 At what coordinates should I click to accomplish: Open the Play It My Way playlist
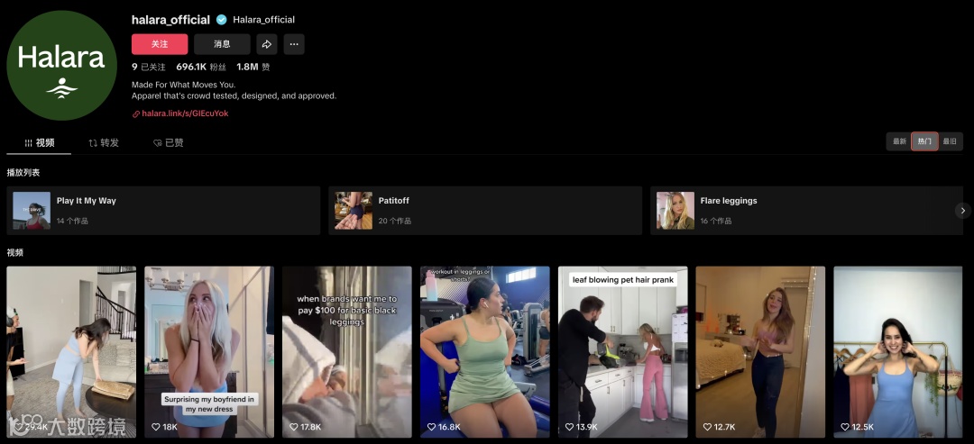(x=163, y=211)
